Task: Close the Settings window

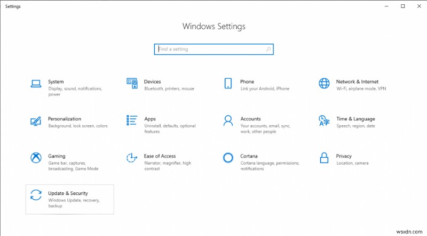Action: 419,6
